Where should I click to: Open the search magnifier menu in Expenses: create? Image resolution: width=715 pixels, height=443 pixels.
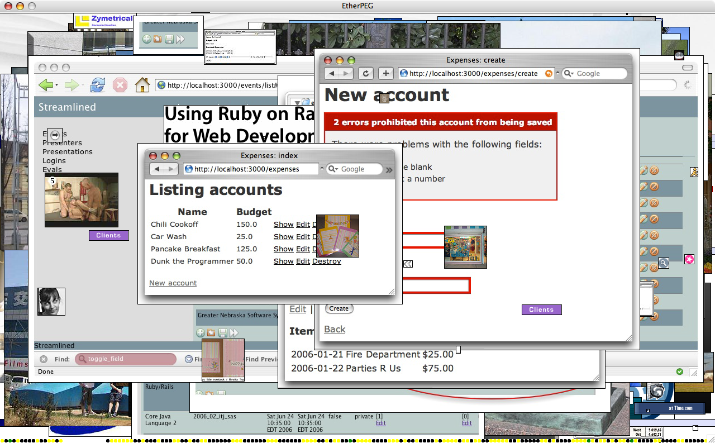(x=569, y=73)
